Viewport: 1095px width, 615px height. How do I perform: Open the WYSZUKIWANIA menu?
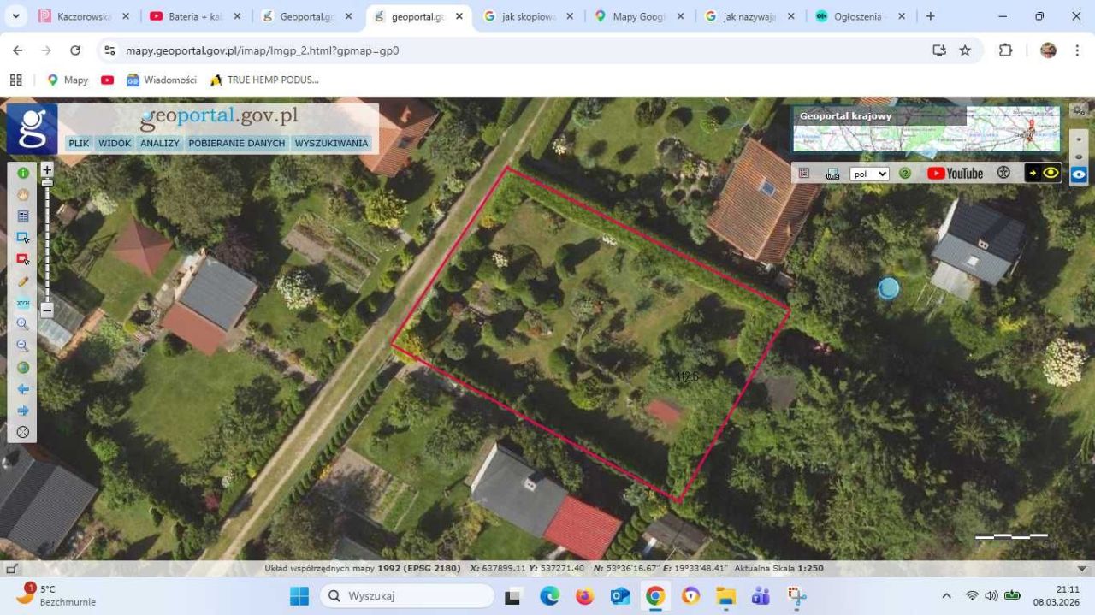coord(331,144)
